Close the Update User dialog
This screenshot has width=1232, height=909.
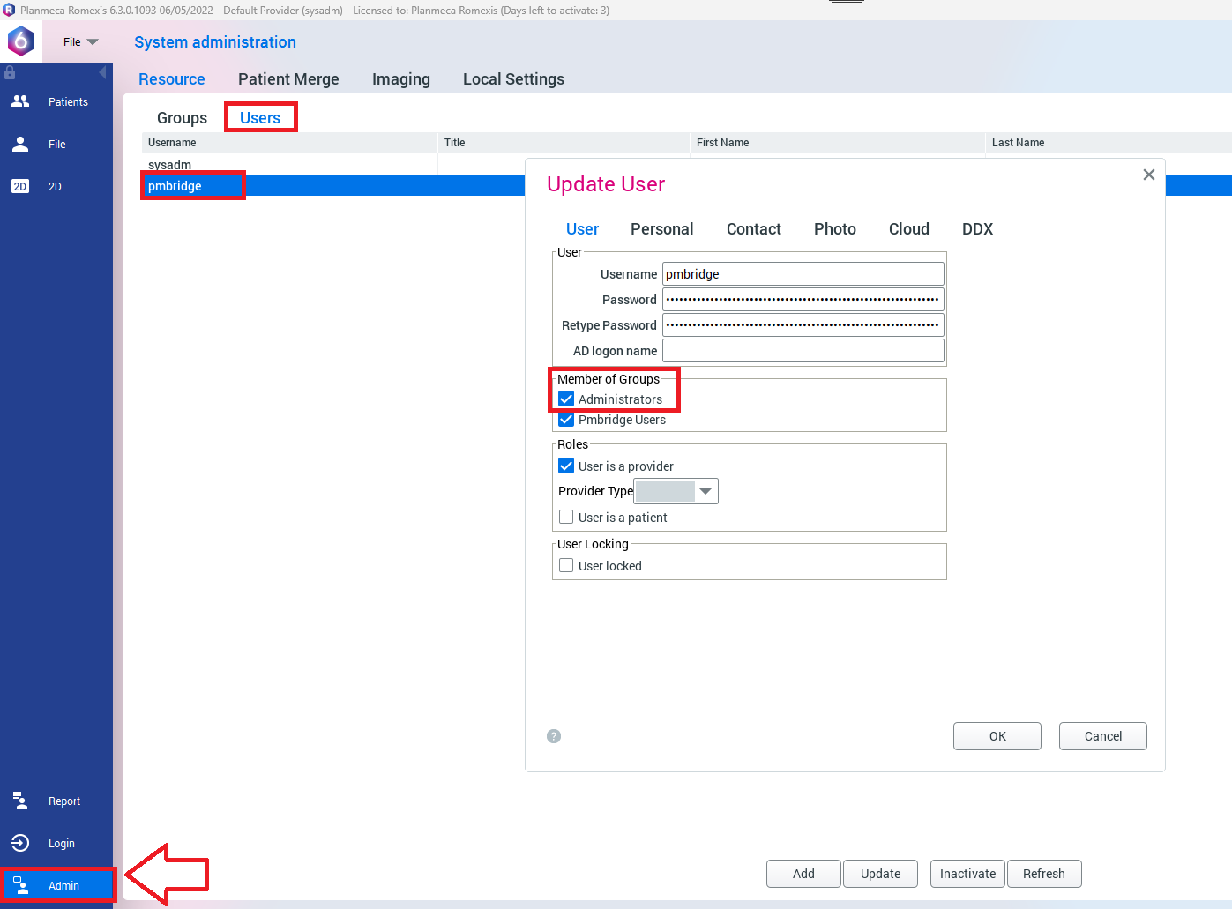click(1148, 175)
